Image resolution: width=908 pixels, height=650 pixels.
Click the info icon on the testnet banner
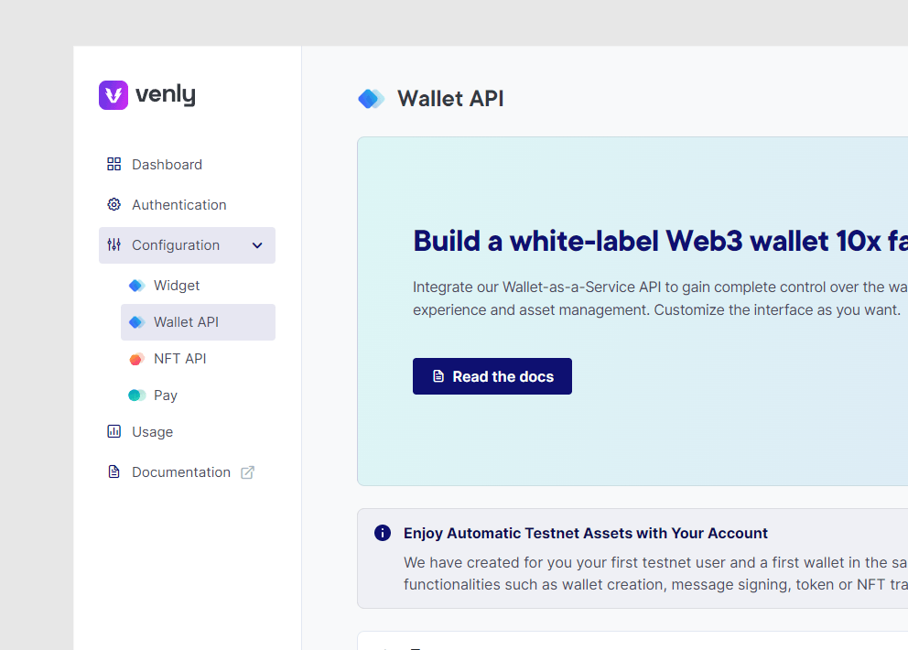coord(383,533)
